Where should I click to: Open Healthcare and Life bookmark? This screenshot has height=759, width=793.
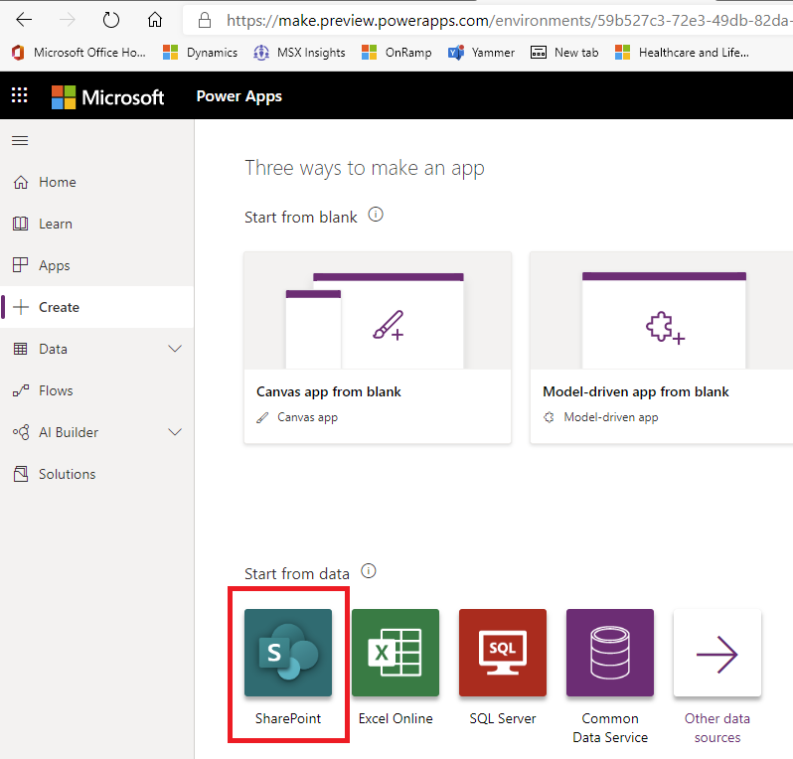click(x=683, y=53)
